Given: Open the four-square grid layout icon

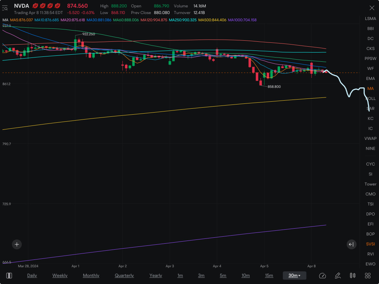Looking at the screenshot, I should pyautogui.click(x=368, y=276).
